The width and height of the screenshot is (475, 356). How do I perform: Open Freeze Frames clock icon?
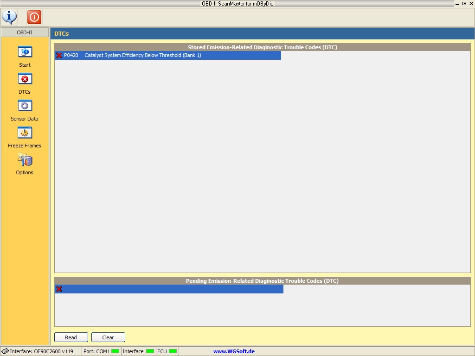pos(25,133)
